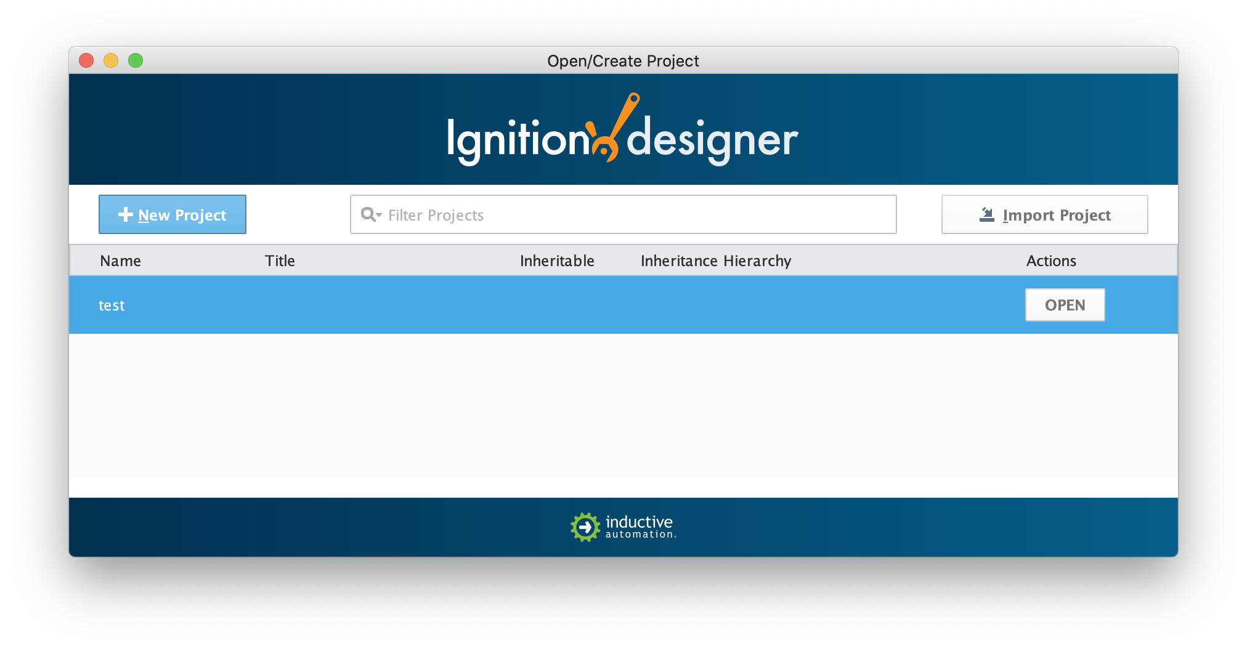The image size is (1247, 648).
Task: Click the inductive automation footer text
Action: 639,527
